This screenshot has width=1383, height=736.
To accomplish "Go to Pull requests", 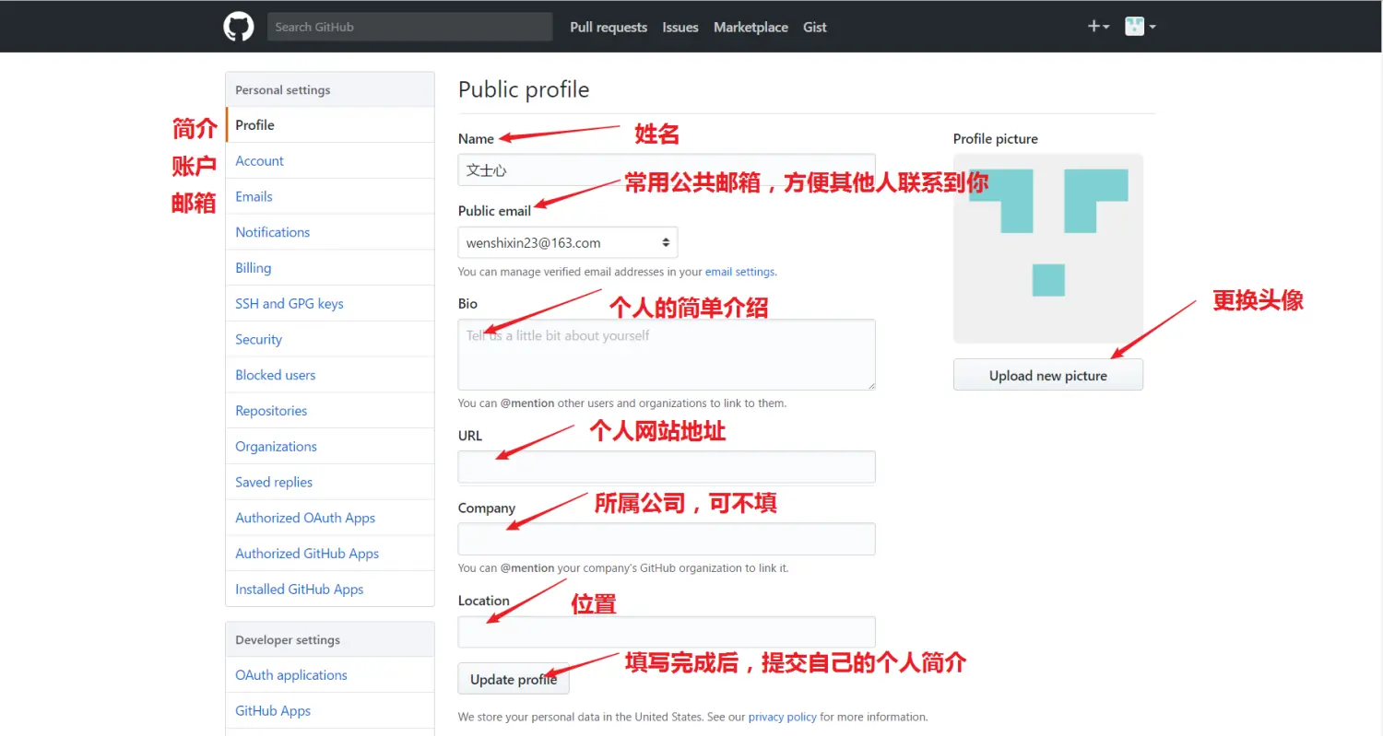I will 609,28.
